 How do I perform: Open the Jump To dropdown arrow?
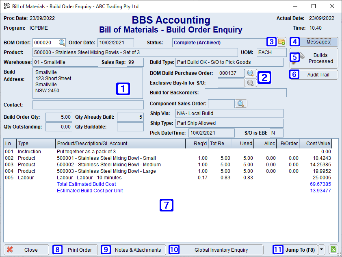coord(322,250)
